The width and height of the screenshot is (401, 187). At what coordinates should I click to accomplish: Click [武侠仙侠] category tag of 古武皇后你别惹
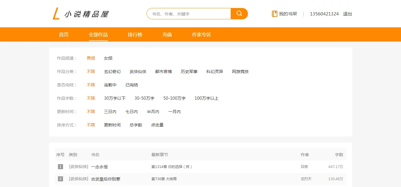pyautogui.click(x=78, y=179)
